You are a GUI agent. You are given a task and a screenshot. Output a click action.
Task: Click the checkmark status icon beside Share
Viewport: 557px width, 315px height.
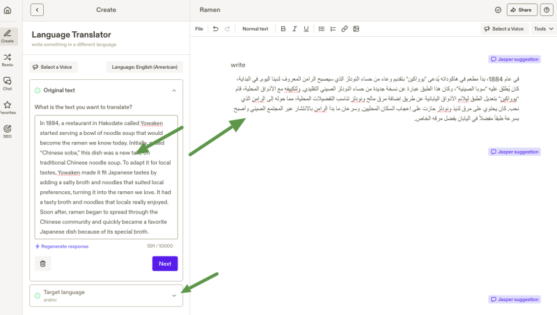click(498, 10)
